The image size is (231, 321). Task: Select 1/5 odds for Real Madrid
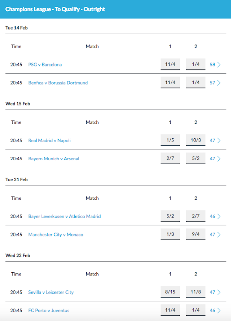(170, 140)
